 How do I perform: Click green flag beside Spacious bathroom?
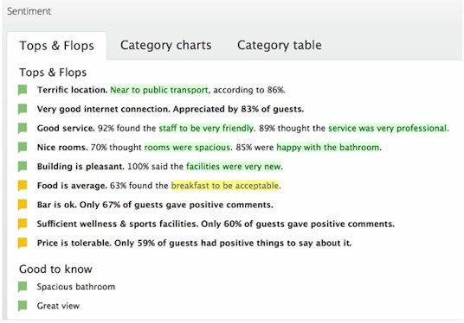tap(23, 287)
